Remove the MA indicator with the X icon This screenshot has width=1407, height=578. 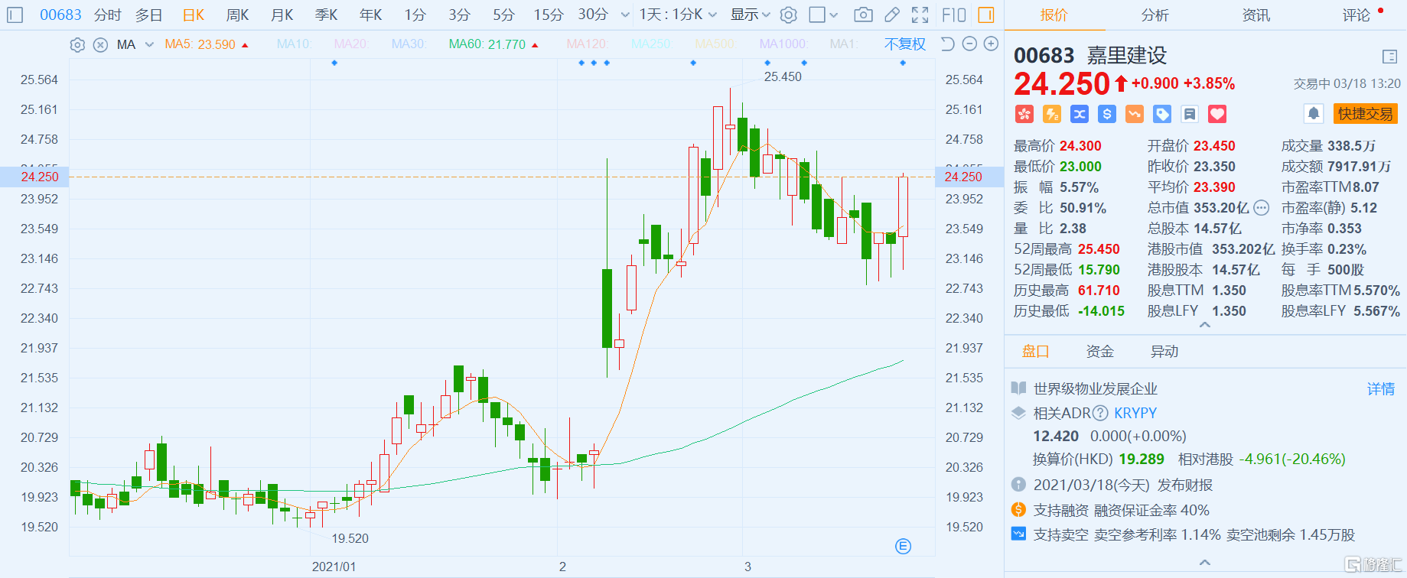pyautogui.click(x=100, y=44)
